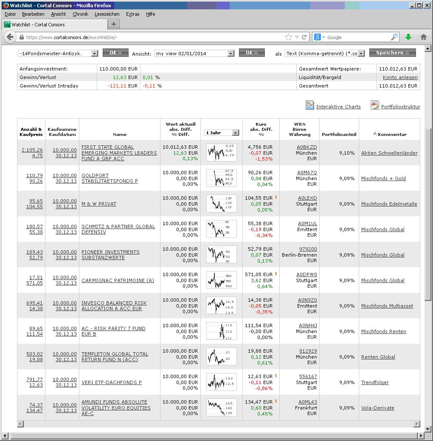This screenshot has height=441, width=433.
Task: Click the Portfolioanteil column header
Action: 339,134
